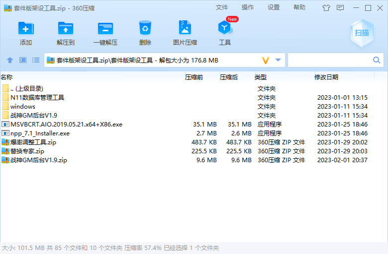388x254 pixels.
Task: Click the zip icon of 战神GM后台V1.9.zip
Action: (x=5, y=160)
